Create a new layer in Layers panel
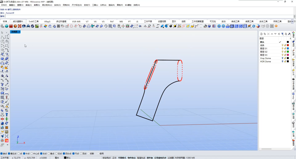This screenshot has width=296, height=159. coord(261,34)
